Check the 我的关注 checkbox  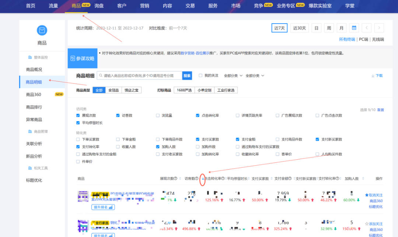click(200, 75)
